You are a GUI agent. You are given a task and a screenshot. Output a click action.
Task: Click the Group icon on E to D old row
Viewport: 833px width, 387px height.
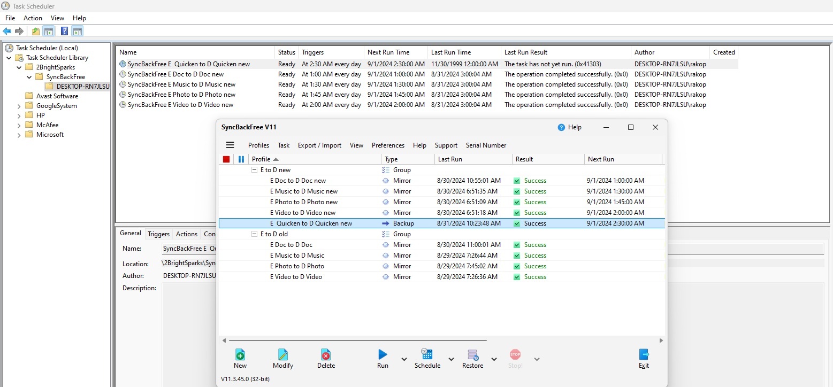pos(386,234)
